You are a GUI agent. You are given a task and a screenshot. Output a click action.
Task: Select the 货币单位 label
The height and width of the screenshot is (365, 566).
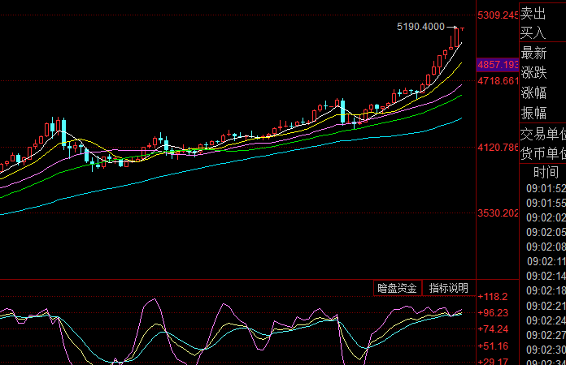coord(543,153)
